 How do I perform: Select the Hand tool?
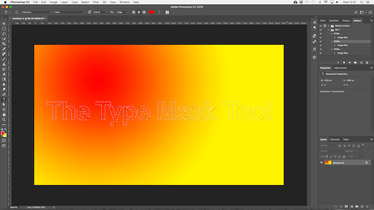click(4, 115)
